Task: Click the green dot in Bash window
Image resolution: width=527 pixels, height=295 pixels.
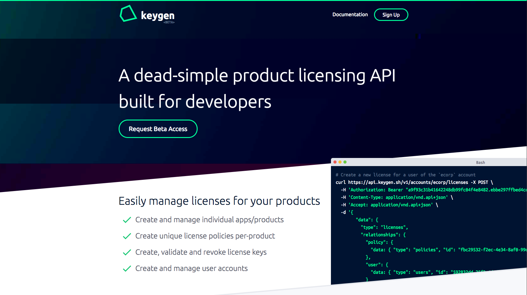Action: tap(345, 162)
